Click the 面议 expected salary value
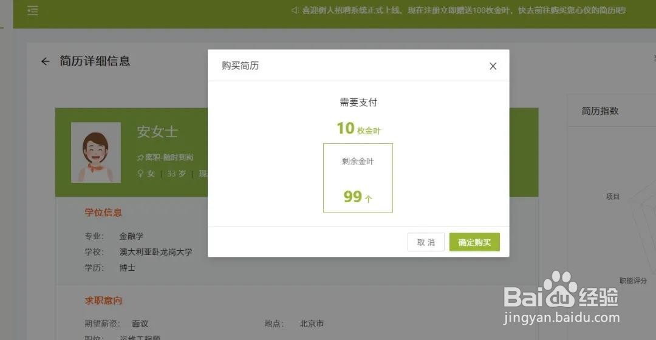Screen dimensions: 656x340 (x=140, y=324)
